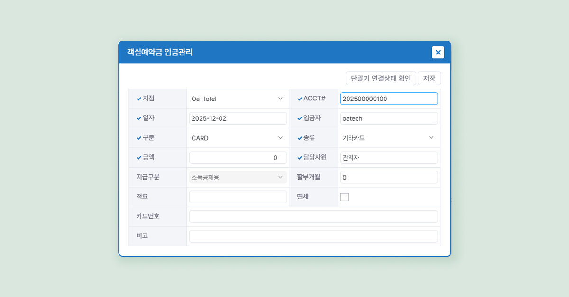Click the ACCT# label
Screen dimensions: 569x297
click(314, 99)
